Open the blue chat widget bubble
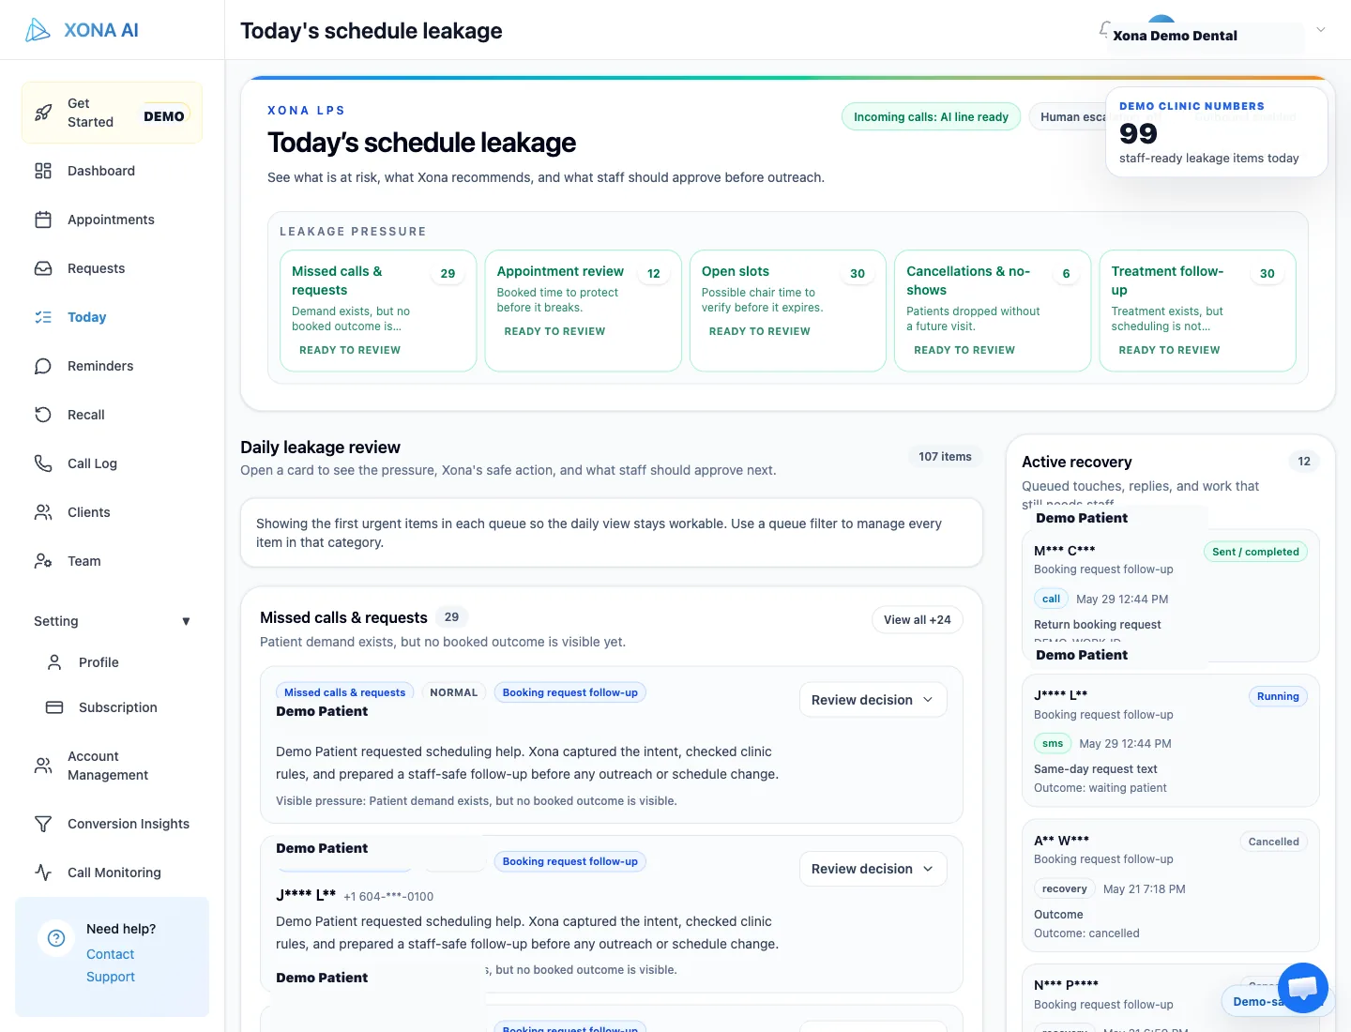The image size is (1351, 1032). 1303,988
